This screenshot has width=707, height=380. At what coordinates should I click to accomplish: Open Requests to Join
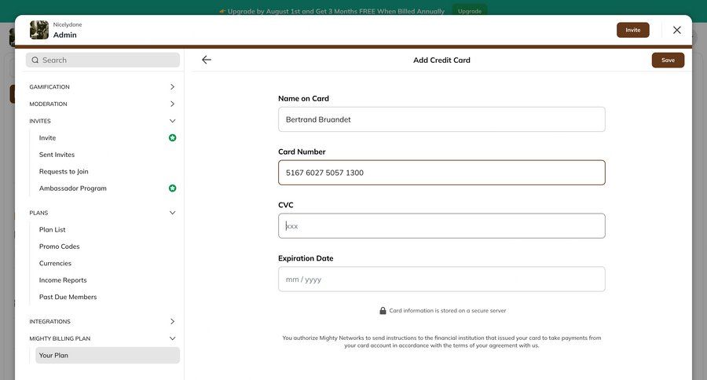(x=64, y=171)
